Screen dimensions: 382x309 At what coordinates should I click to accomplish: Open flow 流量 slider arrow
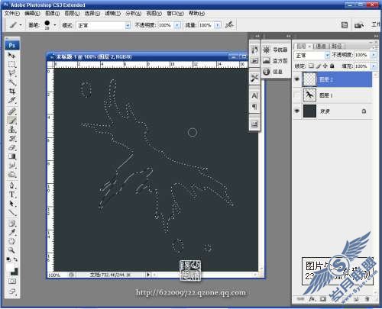coord(217,25)
